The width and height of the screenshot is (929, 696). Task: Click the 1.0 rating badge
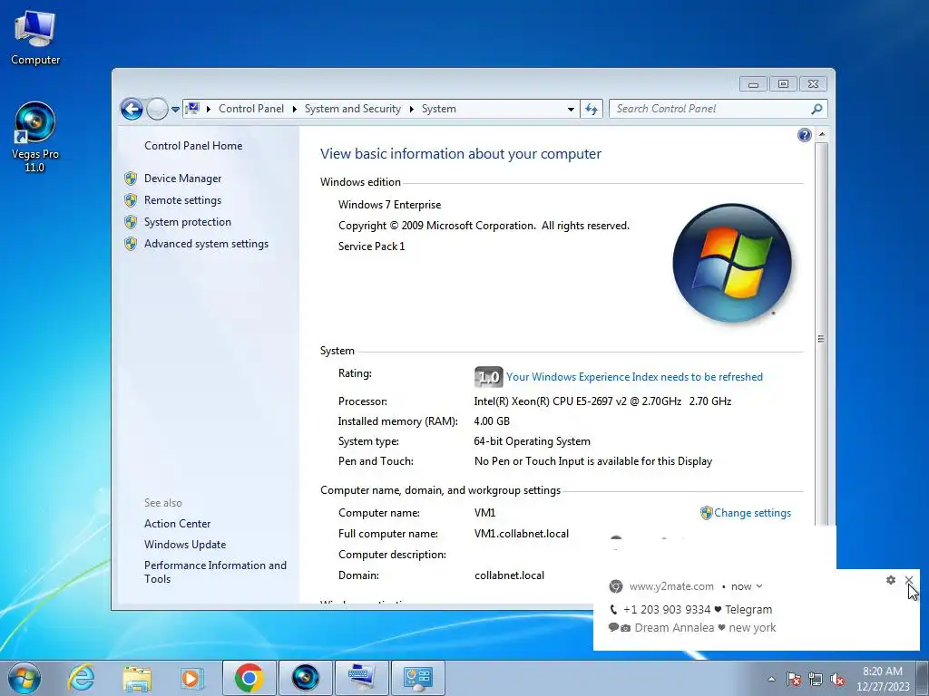coord(488,377)
